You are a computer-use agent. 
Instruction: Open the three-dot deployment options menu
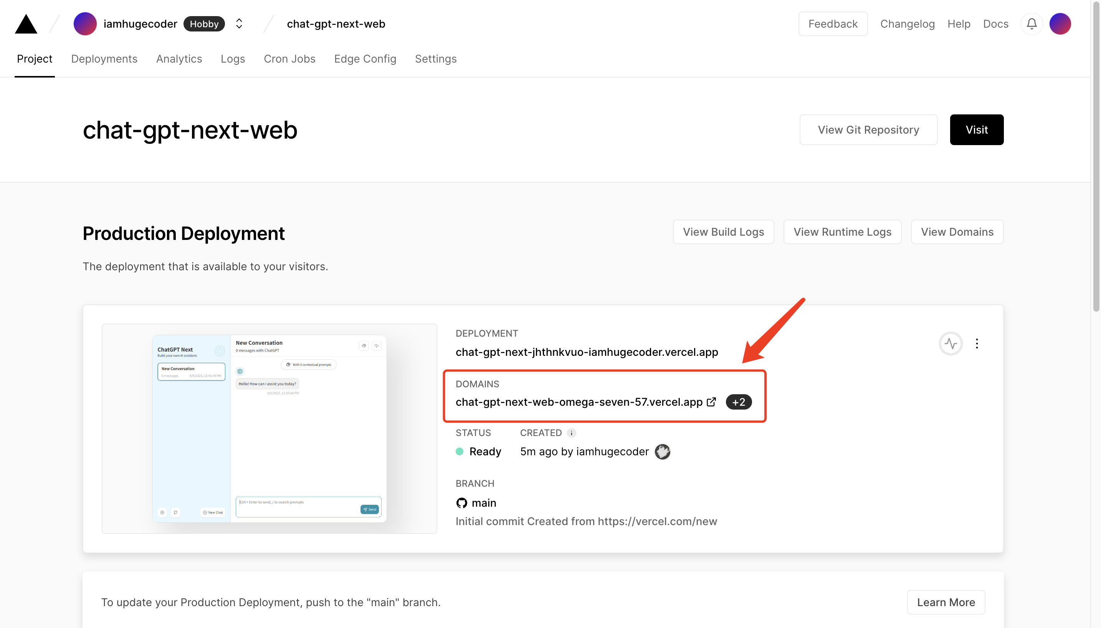click(977, 343)
